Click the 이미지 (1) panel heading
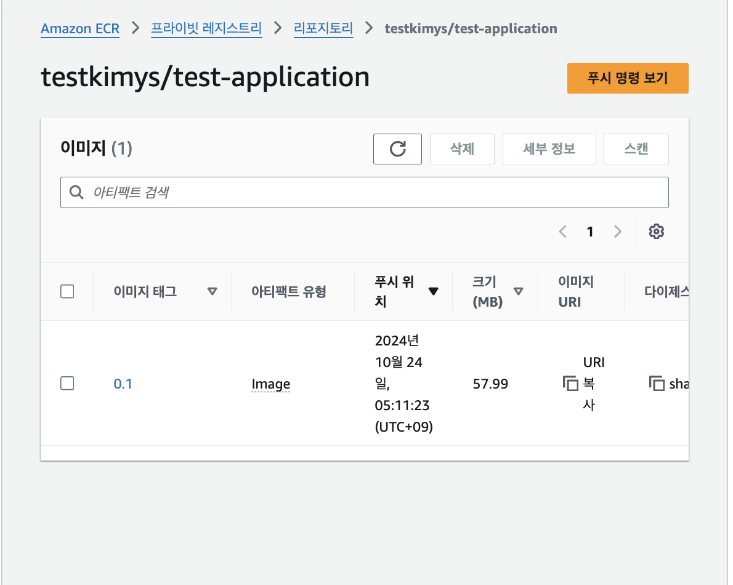The height and width of the screenshot is (585, 733). [96, 148]
